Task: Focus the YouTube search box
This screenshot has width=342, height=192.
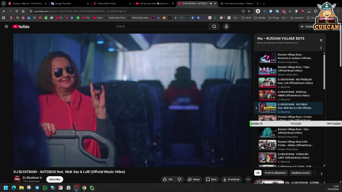Action: [161, 26]
